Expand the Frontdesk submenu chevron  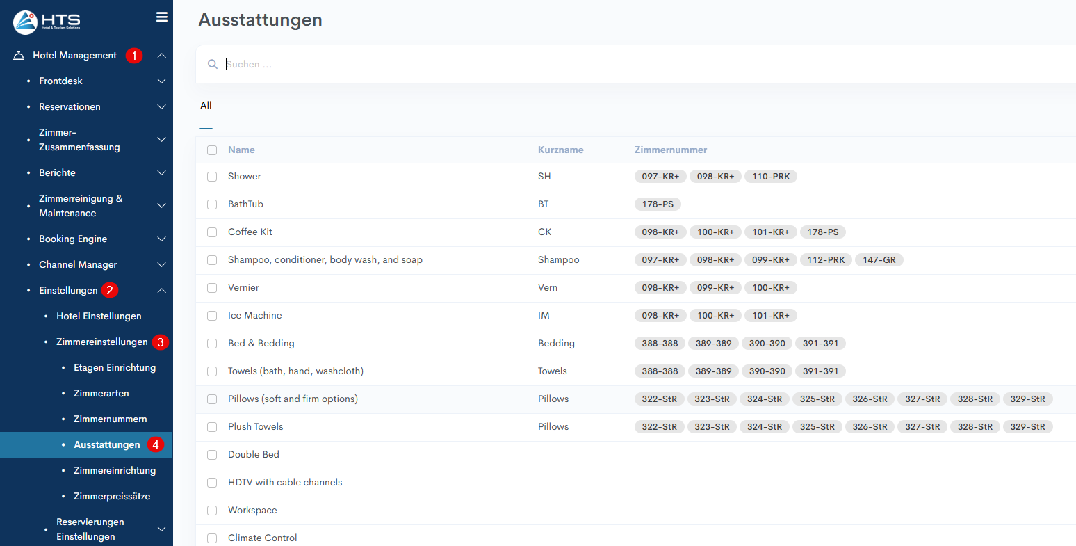coord(161,81)
